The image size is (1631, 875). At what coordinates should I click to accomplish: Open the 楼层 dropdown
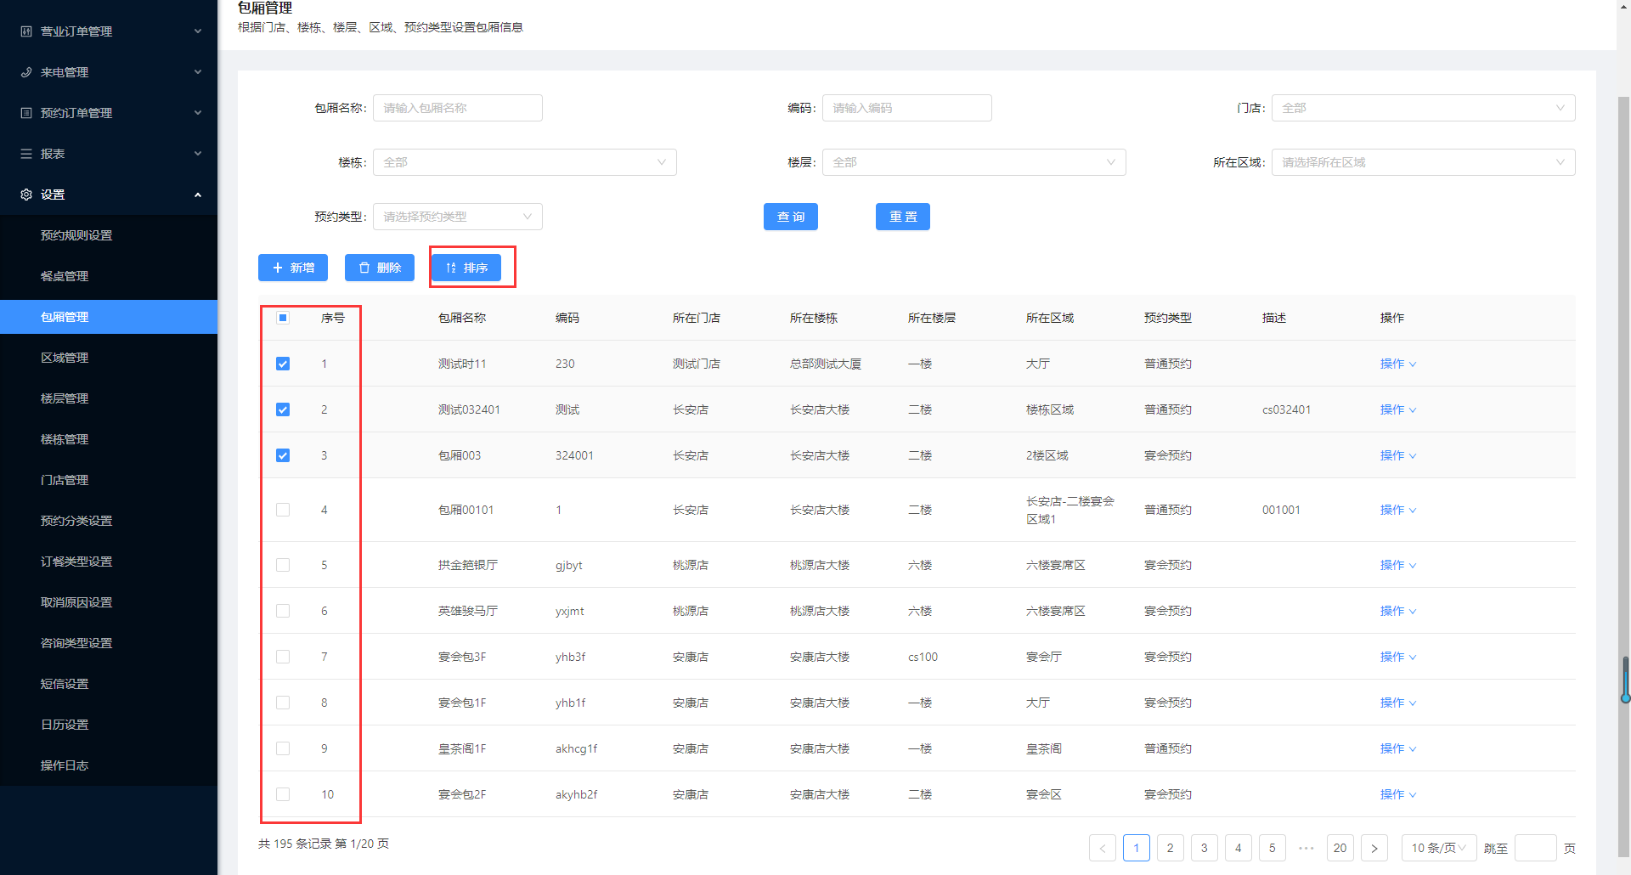click(x=974, y=162)
